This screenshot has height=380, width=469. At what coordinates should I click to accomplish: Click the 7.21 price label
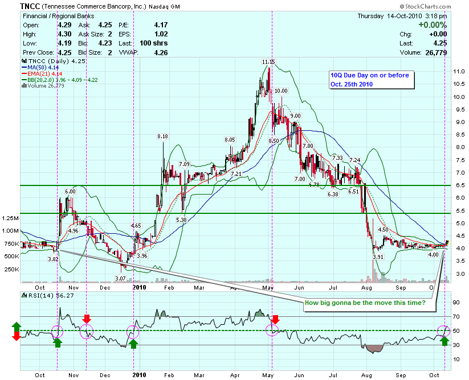(x=236, y=174)
